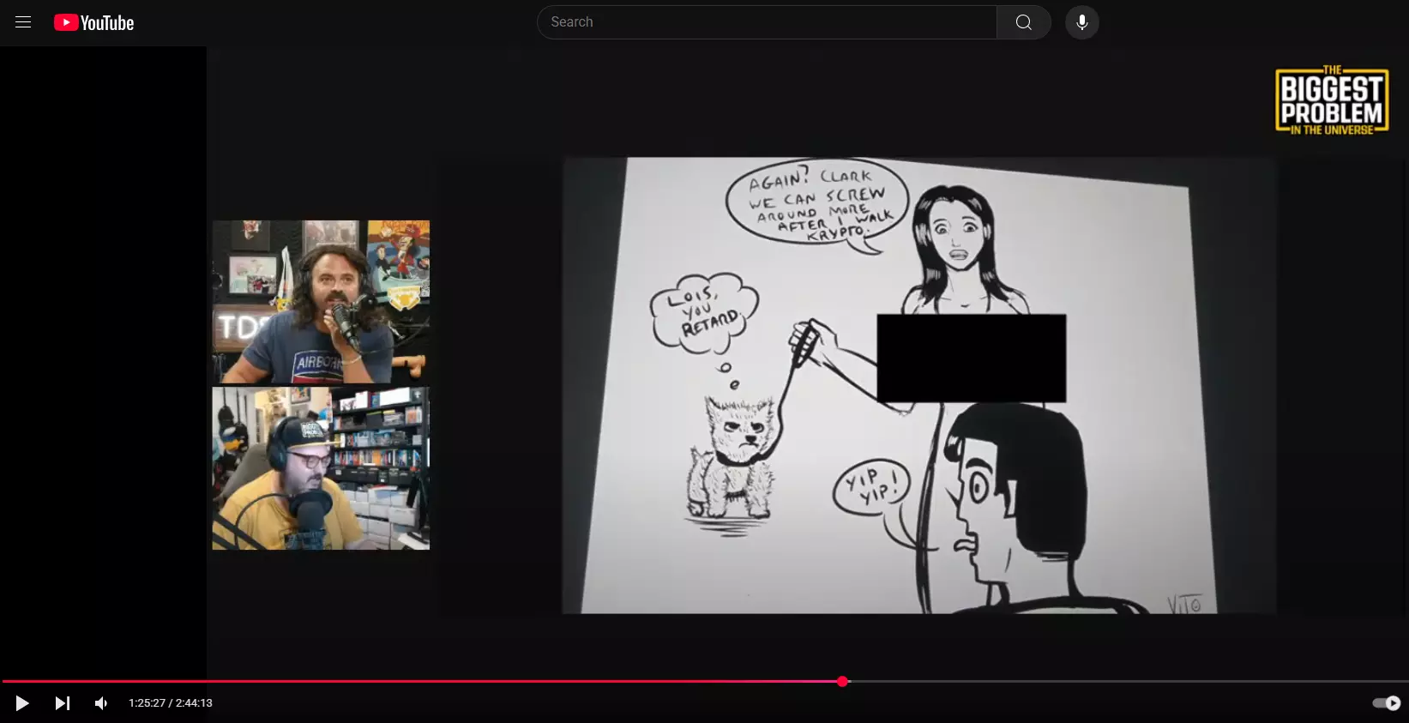Click the 1:25:27 / 2:44:13 time display
This screenshot has width=1409, height=723.
point(171,703)
